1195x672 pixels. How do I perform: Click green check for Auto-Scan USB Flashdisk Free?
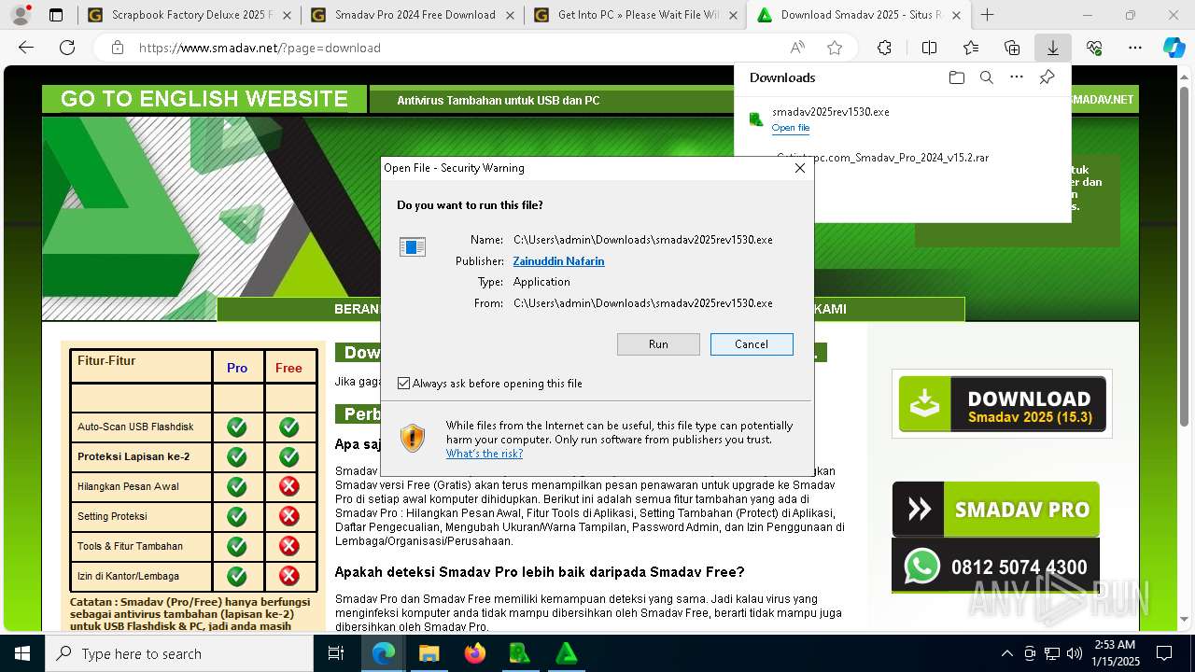click(289, 427)
